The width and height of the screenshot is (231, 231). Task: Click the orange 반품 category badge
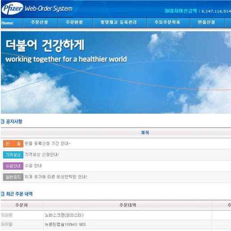point(13,144)
